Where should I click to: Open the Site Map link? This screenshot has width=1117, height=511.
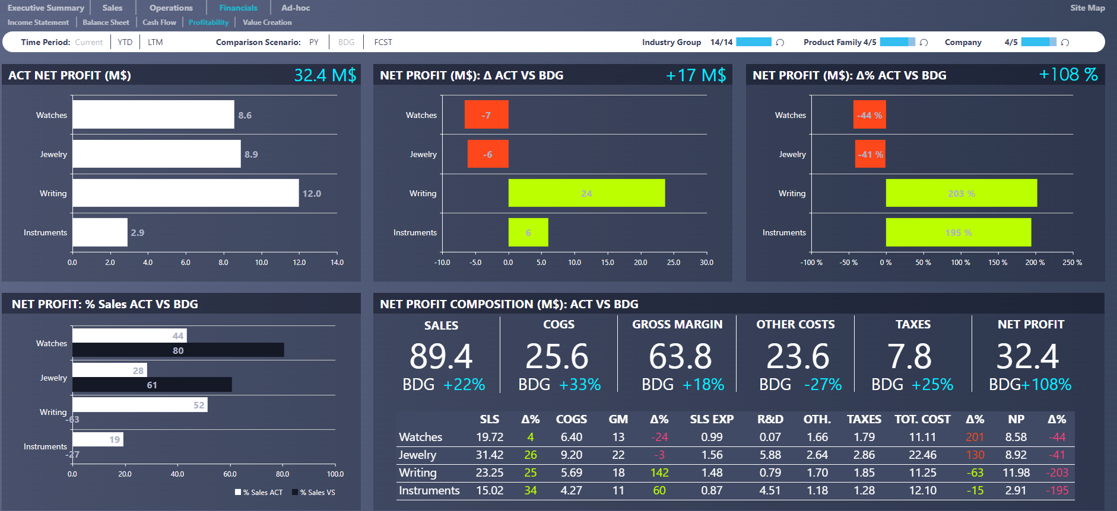(x=1087, y=8)
